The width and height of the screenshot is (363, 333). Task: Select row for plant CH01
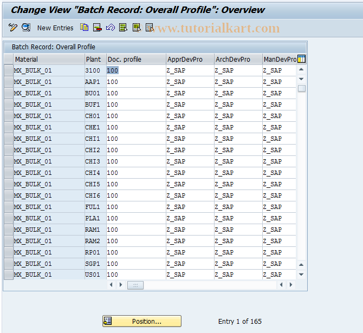[9, 116]
